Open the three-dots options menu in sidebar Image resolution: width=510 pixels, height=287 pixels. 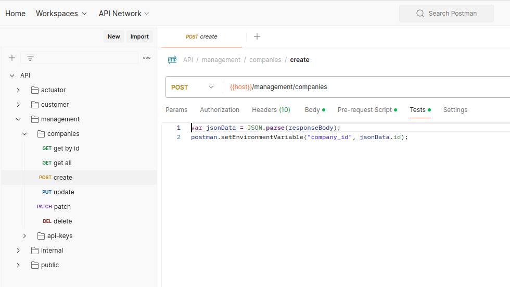click(x=147, y=58)
